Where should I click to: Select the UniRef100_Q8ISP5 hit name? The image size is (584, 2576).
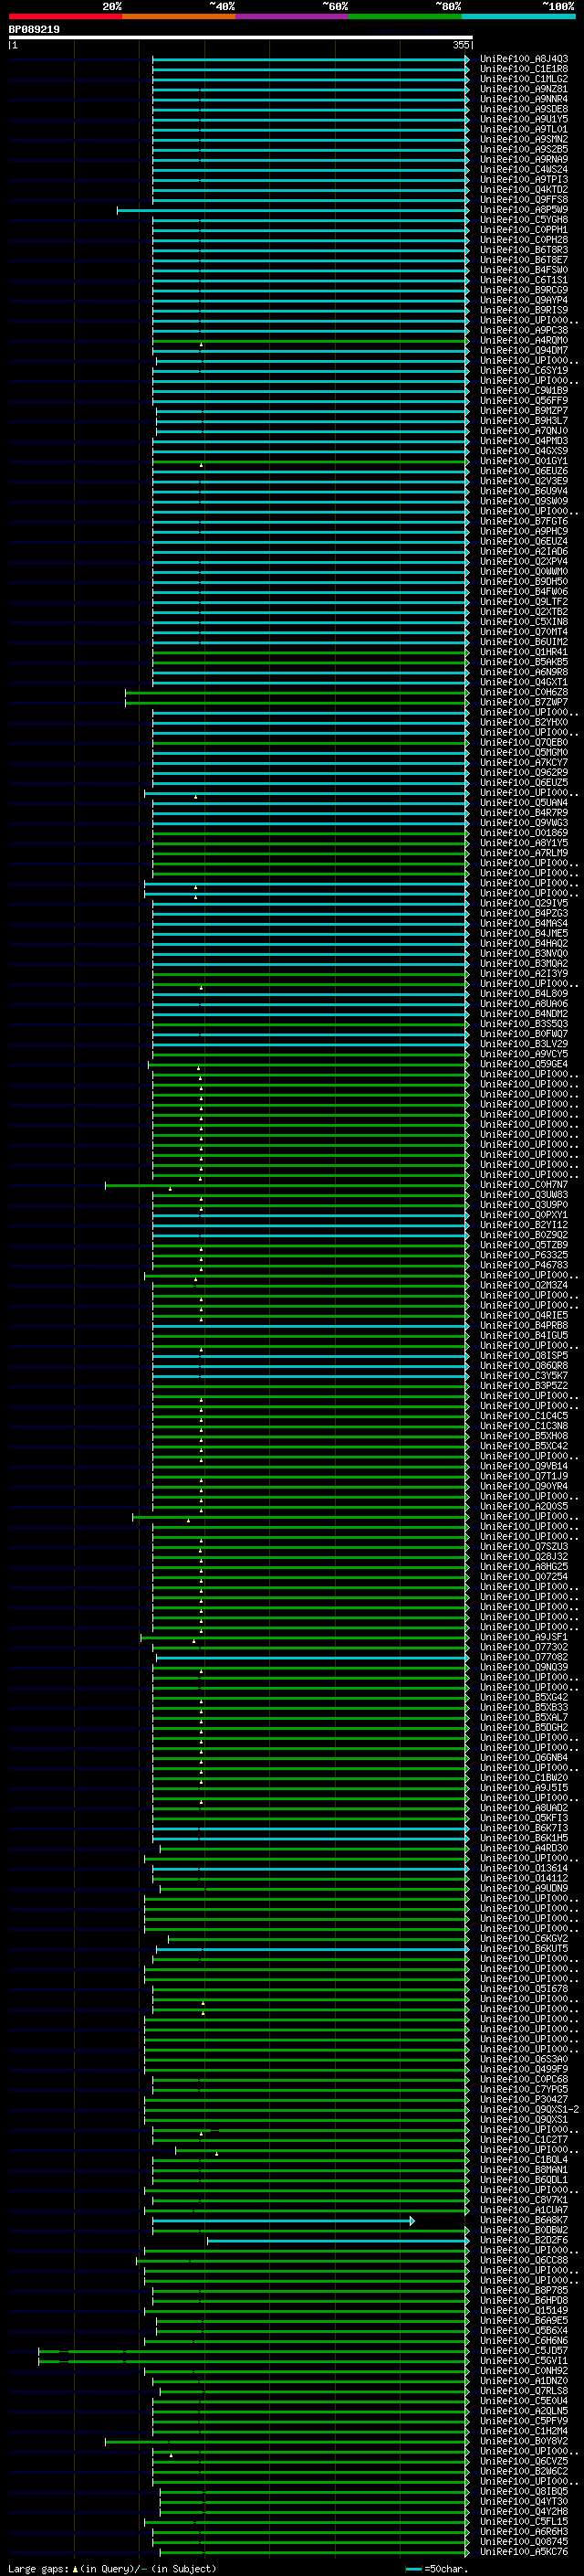524,1356
